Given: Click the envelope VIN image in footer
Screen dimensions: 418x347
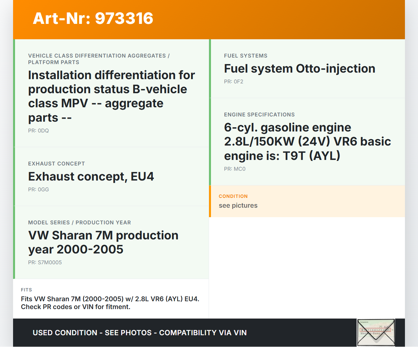Looking at the screenshot, I should 376,332.
